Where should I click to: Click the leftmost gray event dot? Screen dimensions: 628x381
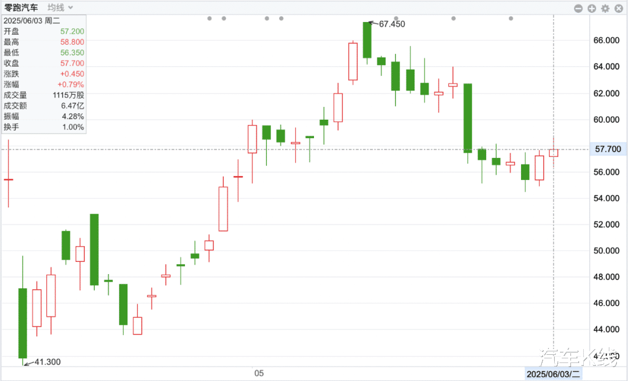pyautogui.click(x=209, y=19)
